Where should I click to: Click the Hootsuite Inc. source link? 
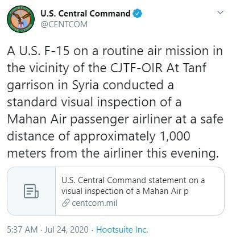[122, 230]
